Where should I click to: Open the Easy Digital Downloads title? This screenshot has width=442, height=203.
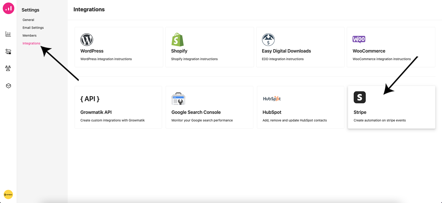(x=286, y=51)
